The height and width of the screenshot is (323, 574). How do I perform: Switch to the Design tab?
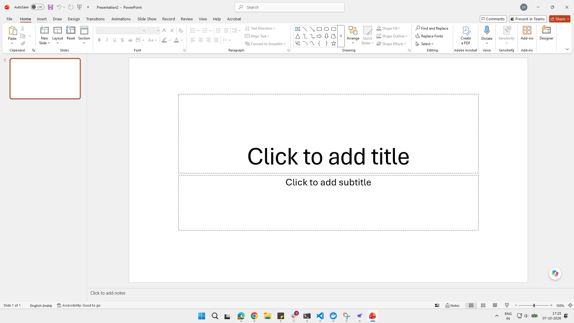74,19
